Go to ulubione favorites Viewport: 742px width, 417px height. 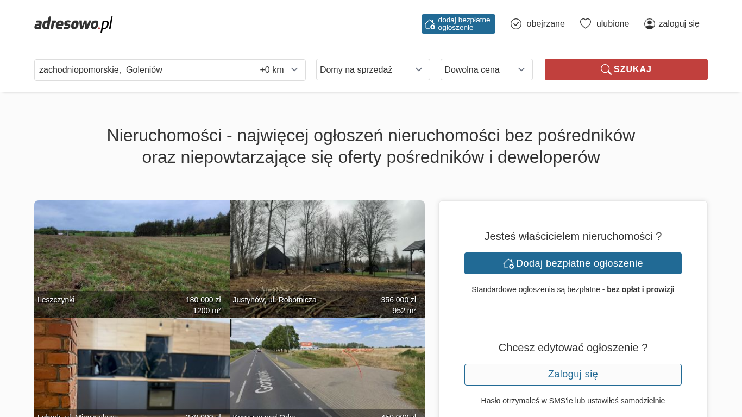[x=612, y=24]
